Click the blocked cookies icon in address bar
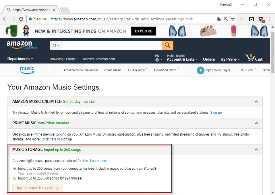 [x=219, y=19]
